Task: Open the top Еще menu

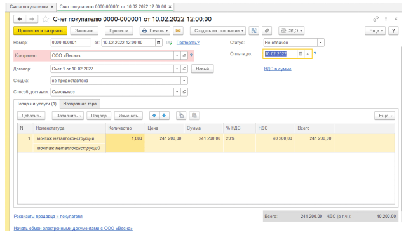Action: (x=376, y=30)
